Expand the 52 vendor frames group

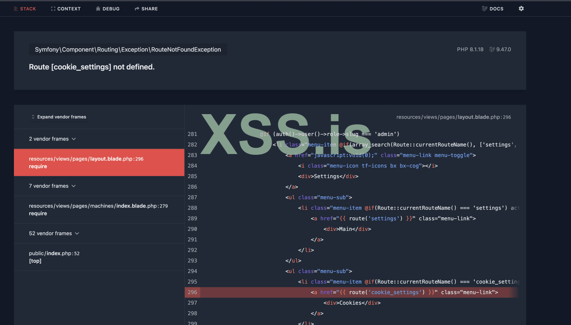[x=54, y=233]
